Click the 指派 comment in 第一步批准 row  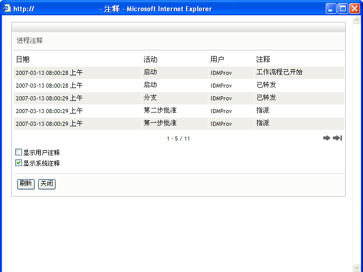[x=263, y=123]
